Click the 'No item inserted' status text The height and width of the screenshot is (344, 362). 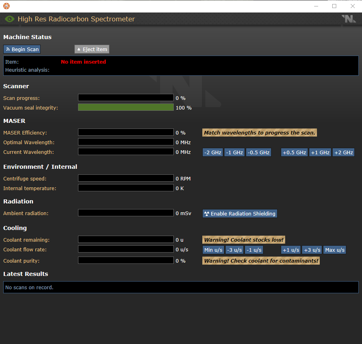83,62
